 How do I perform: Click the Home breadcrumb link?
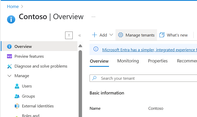coord(13,6)
